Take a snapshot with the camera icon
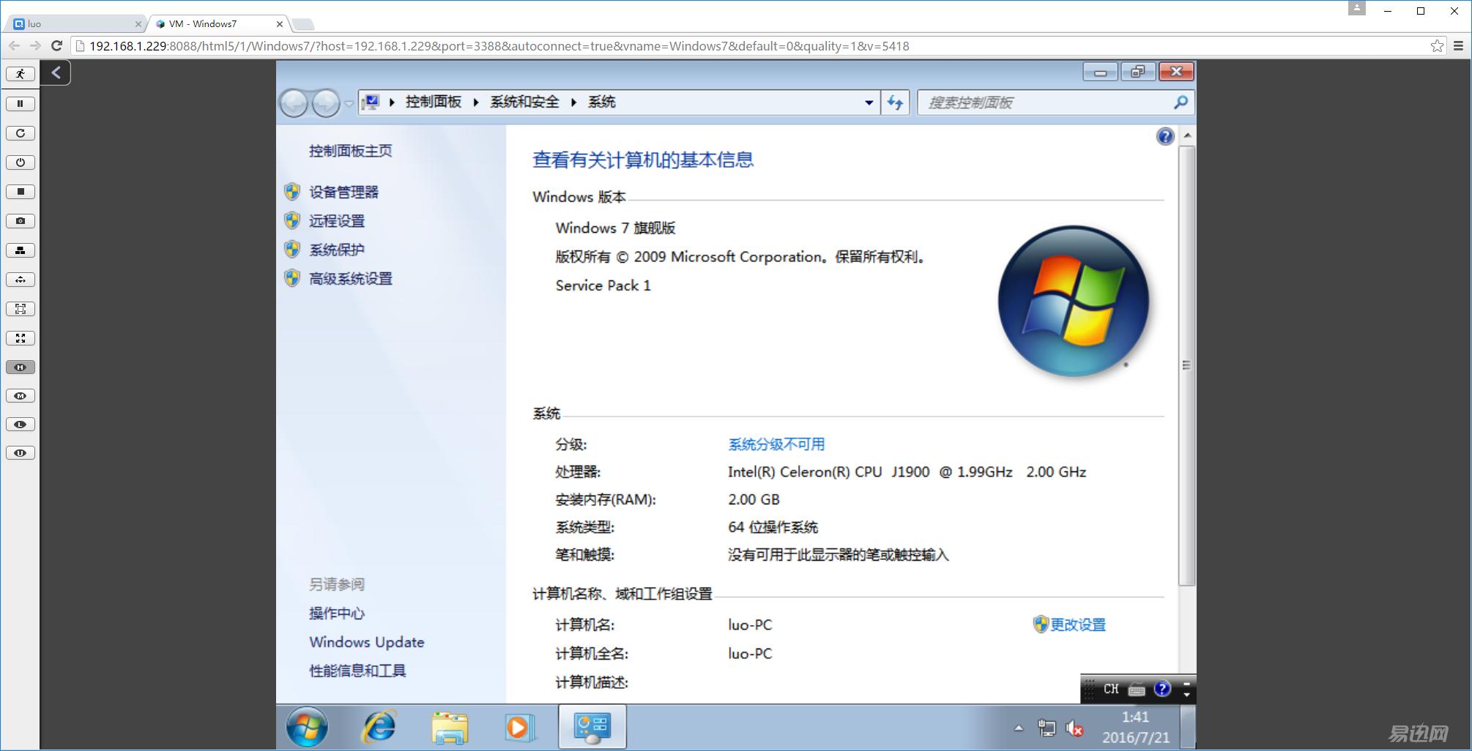Viewport: 1472px width, 751px height. pos(21,221)
